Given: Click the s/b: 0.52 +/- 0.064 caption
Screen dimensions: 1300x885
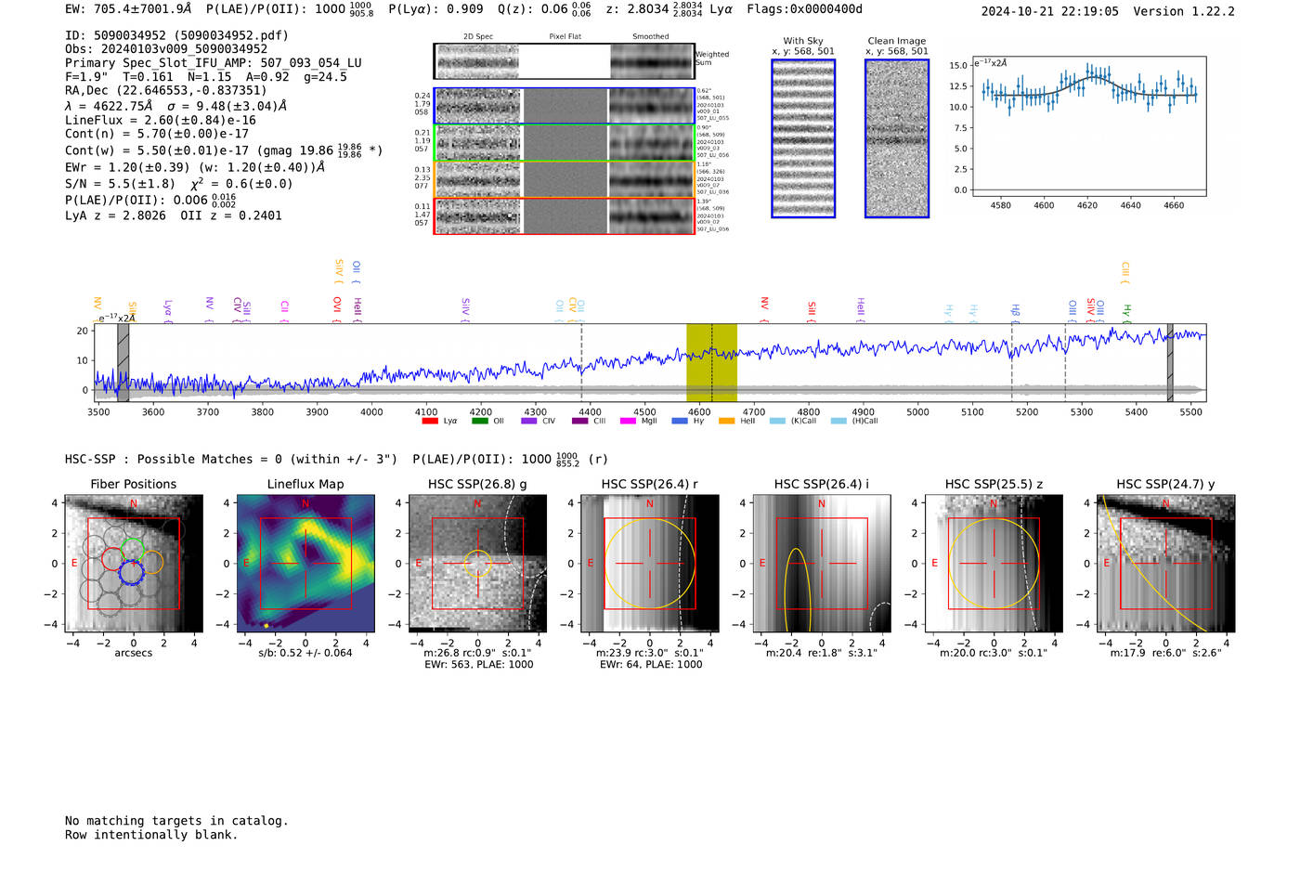Looking at the screenshot, I should pyautogui.click(x=305, y=653).
